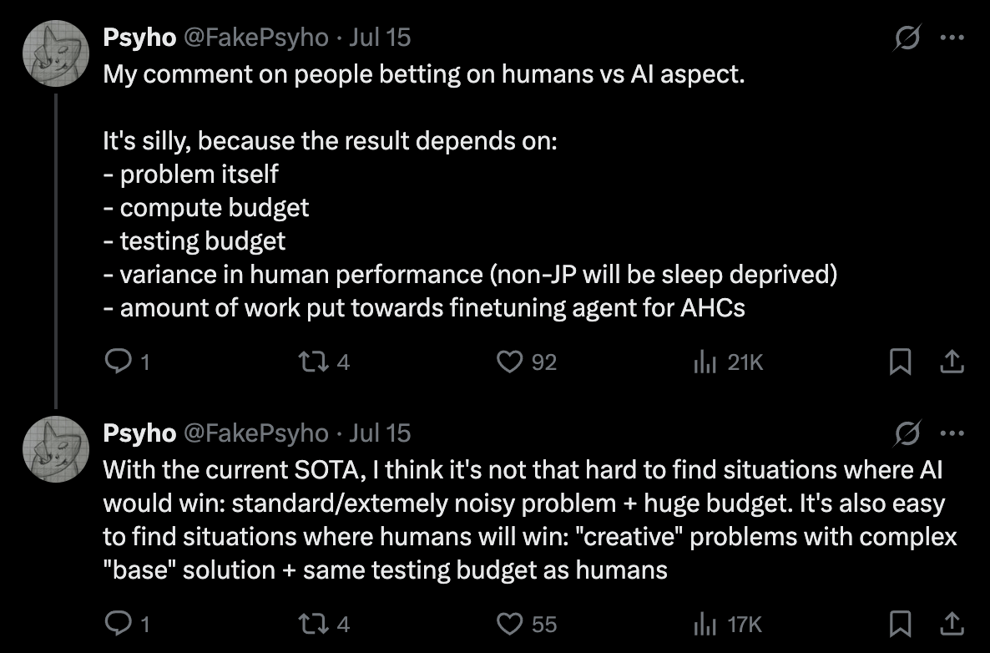Share the second tweet
This screenshot has width=990, height=653.
952,624
